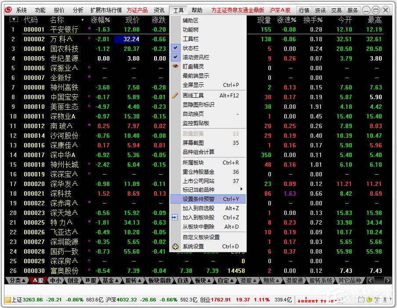Viewport: 397px width, 308px height.
Task: Choose 屏幕截图 from the menu
Action: pyautogui.click(x=208, y=143)
